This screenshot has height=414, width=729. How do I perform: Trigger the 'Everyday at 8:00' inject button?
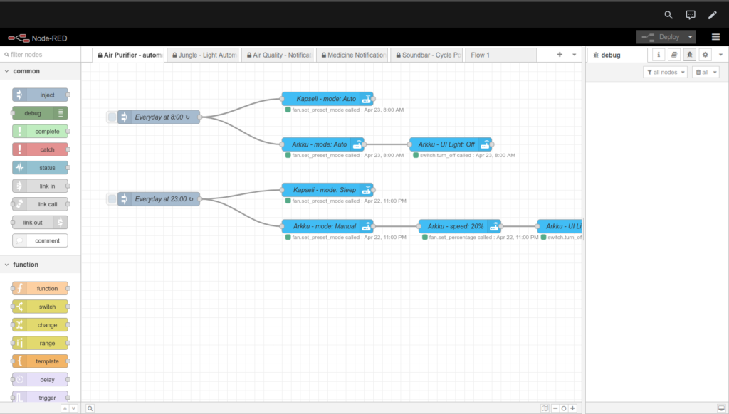112,117
